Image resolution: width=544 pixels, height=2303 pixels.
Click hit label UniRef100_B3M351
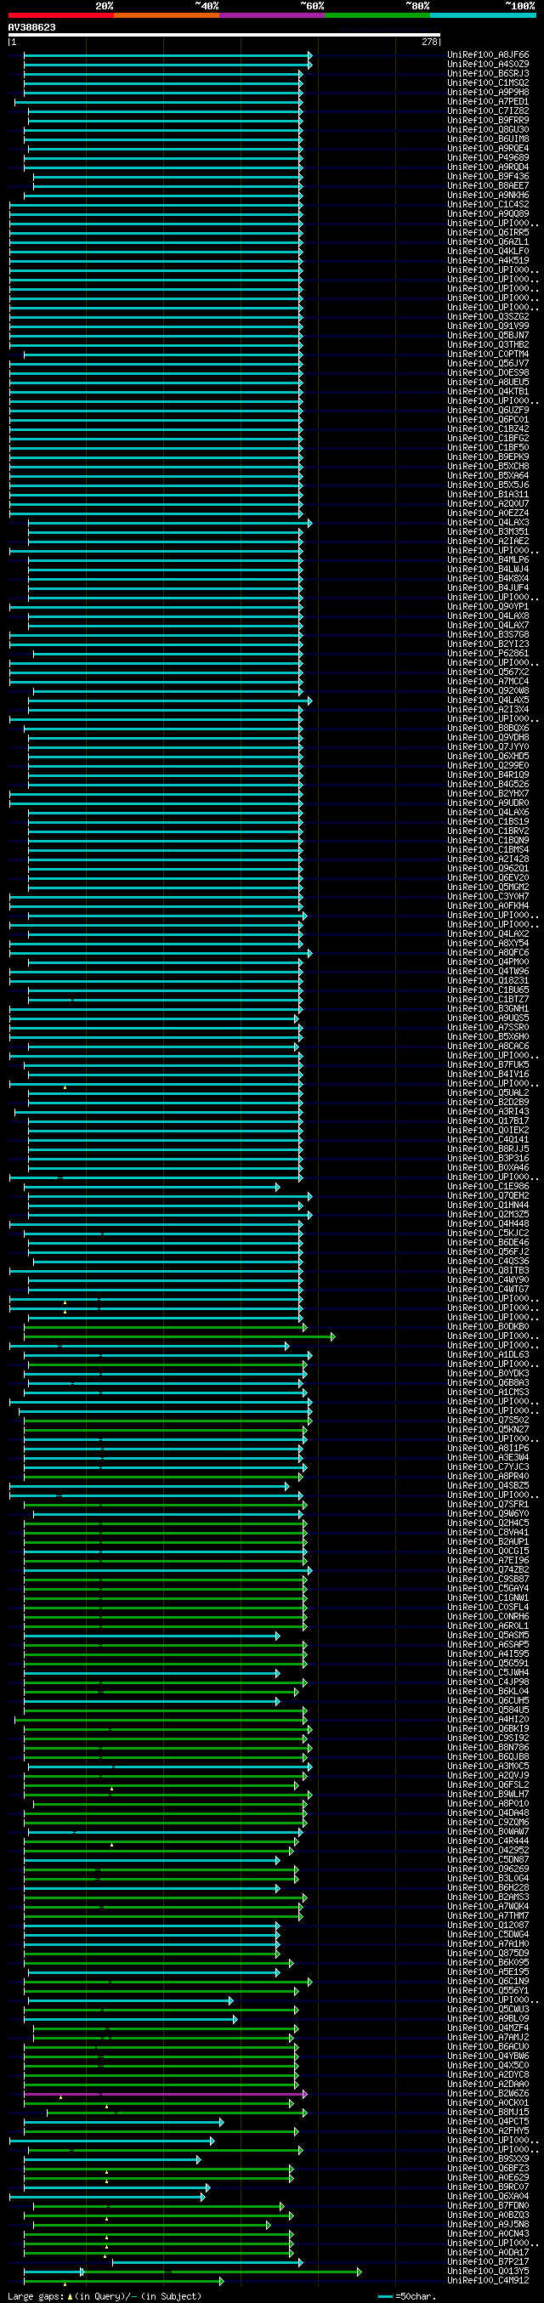[488, 532]
